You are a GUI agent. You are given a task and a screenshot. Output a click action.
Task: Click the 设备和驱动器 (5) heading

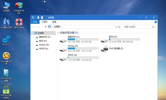(x=69, y=33)
